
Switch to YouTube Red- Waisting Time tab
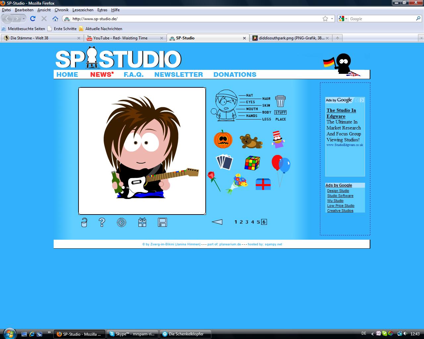125,38
